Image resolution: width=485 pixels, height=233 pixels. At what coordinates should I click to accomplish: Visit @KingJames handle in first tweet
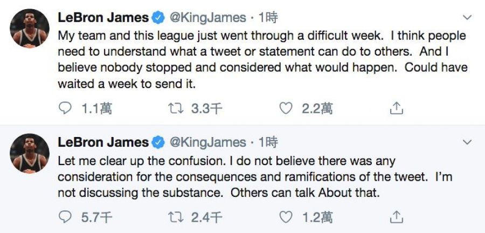[208, 18]
